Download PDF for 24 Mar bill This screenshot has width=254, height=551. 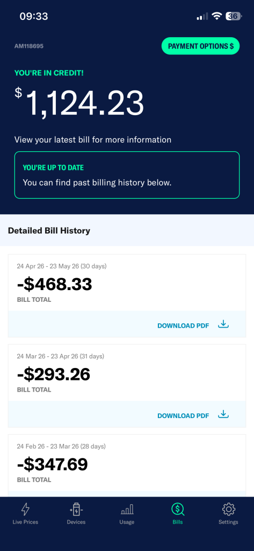click(x=183, y=416)
